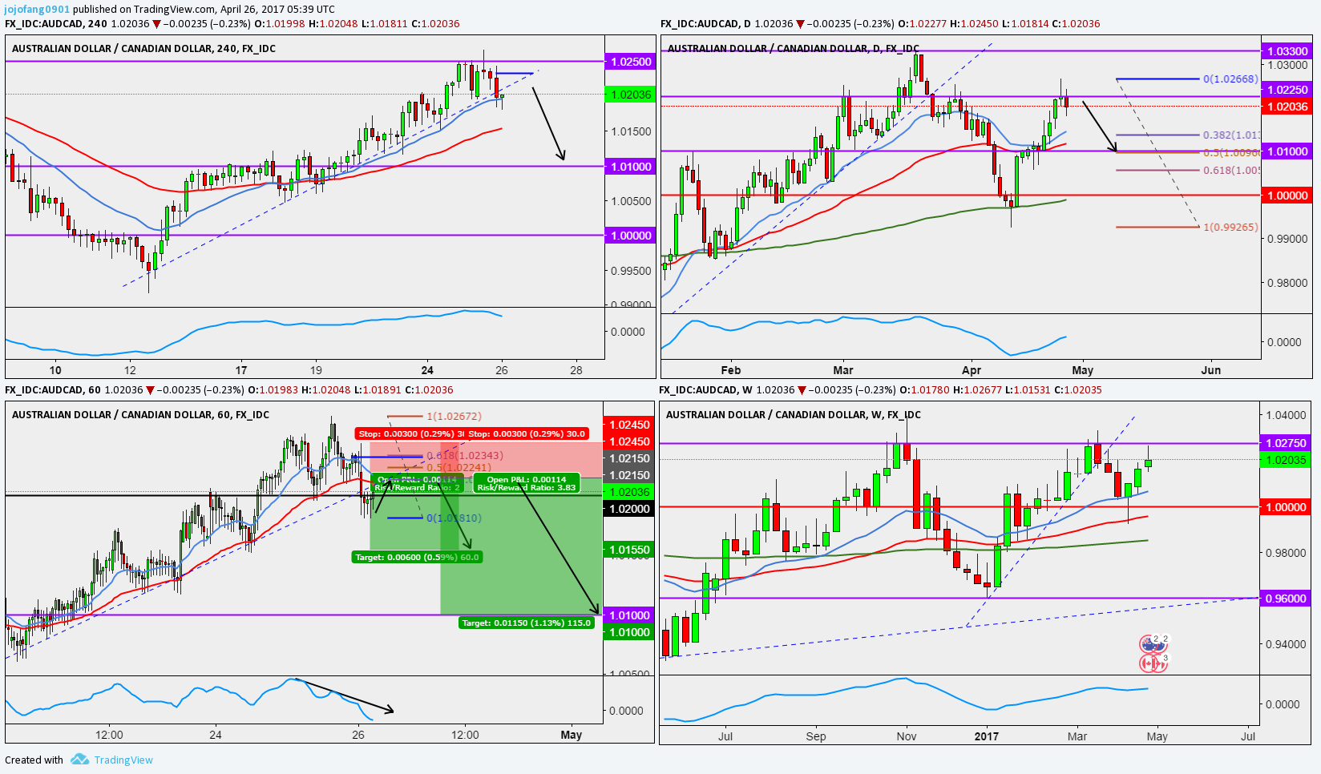Click '2017' on weekly chart time axis
This screenshot has width=1321, height=774.
986,736
